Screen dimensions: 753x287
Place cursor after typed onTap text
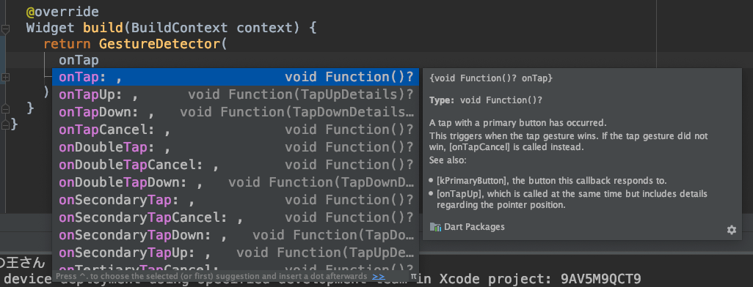[x=99, y=60]
